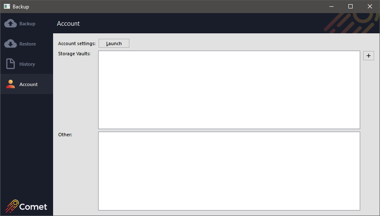Go to the History section label

pyautogui.click(x=27, y=64)
